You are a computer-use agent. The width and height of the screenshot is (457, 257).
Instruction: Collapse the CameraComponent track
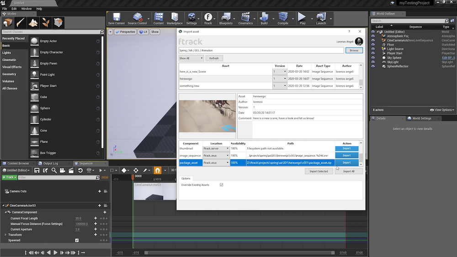5,212
